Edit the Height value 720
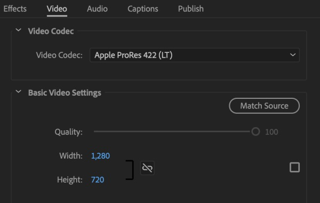The image size is (320, 203). point(98,179)
